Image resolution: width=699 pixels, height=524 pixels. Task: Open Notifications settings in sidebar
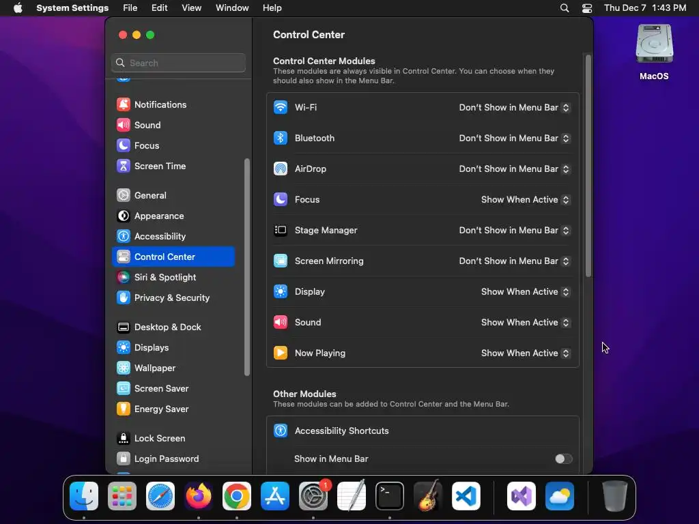(x=173, y=104)
